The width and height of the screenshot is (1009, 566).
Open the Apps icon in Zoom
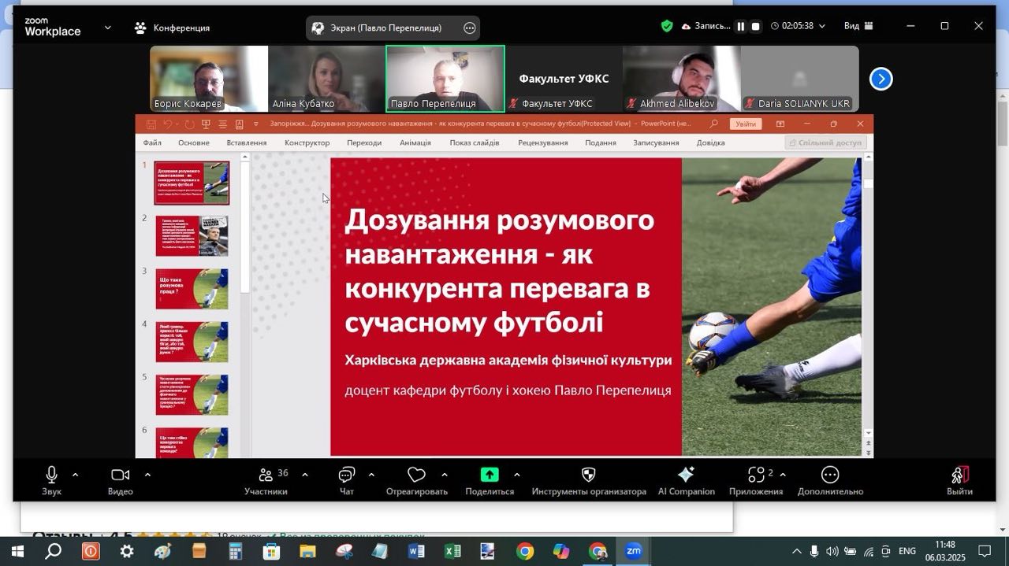[757, 475]
